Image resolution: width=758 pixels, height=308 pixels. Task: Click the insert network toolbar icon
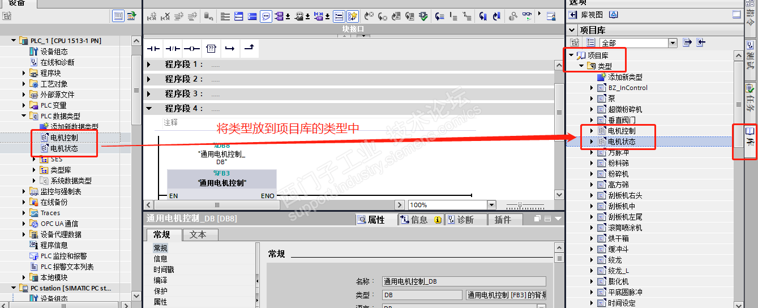coord(152,16)
